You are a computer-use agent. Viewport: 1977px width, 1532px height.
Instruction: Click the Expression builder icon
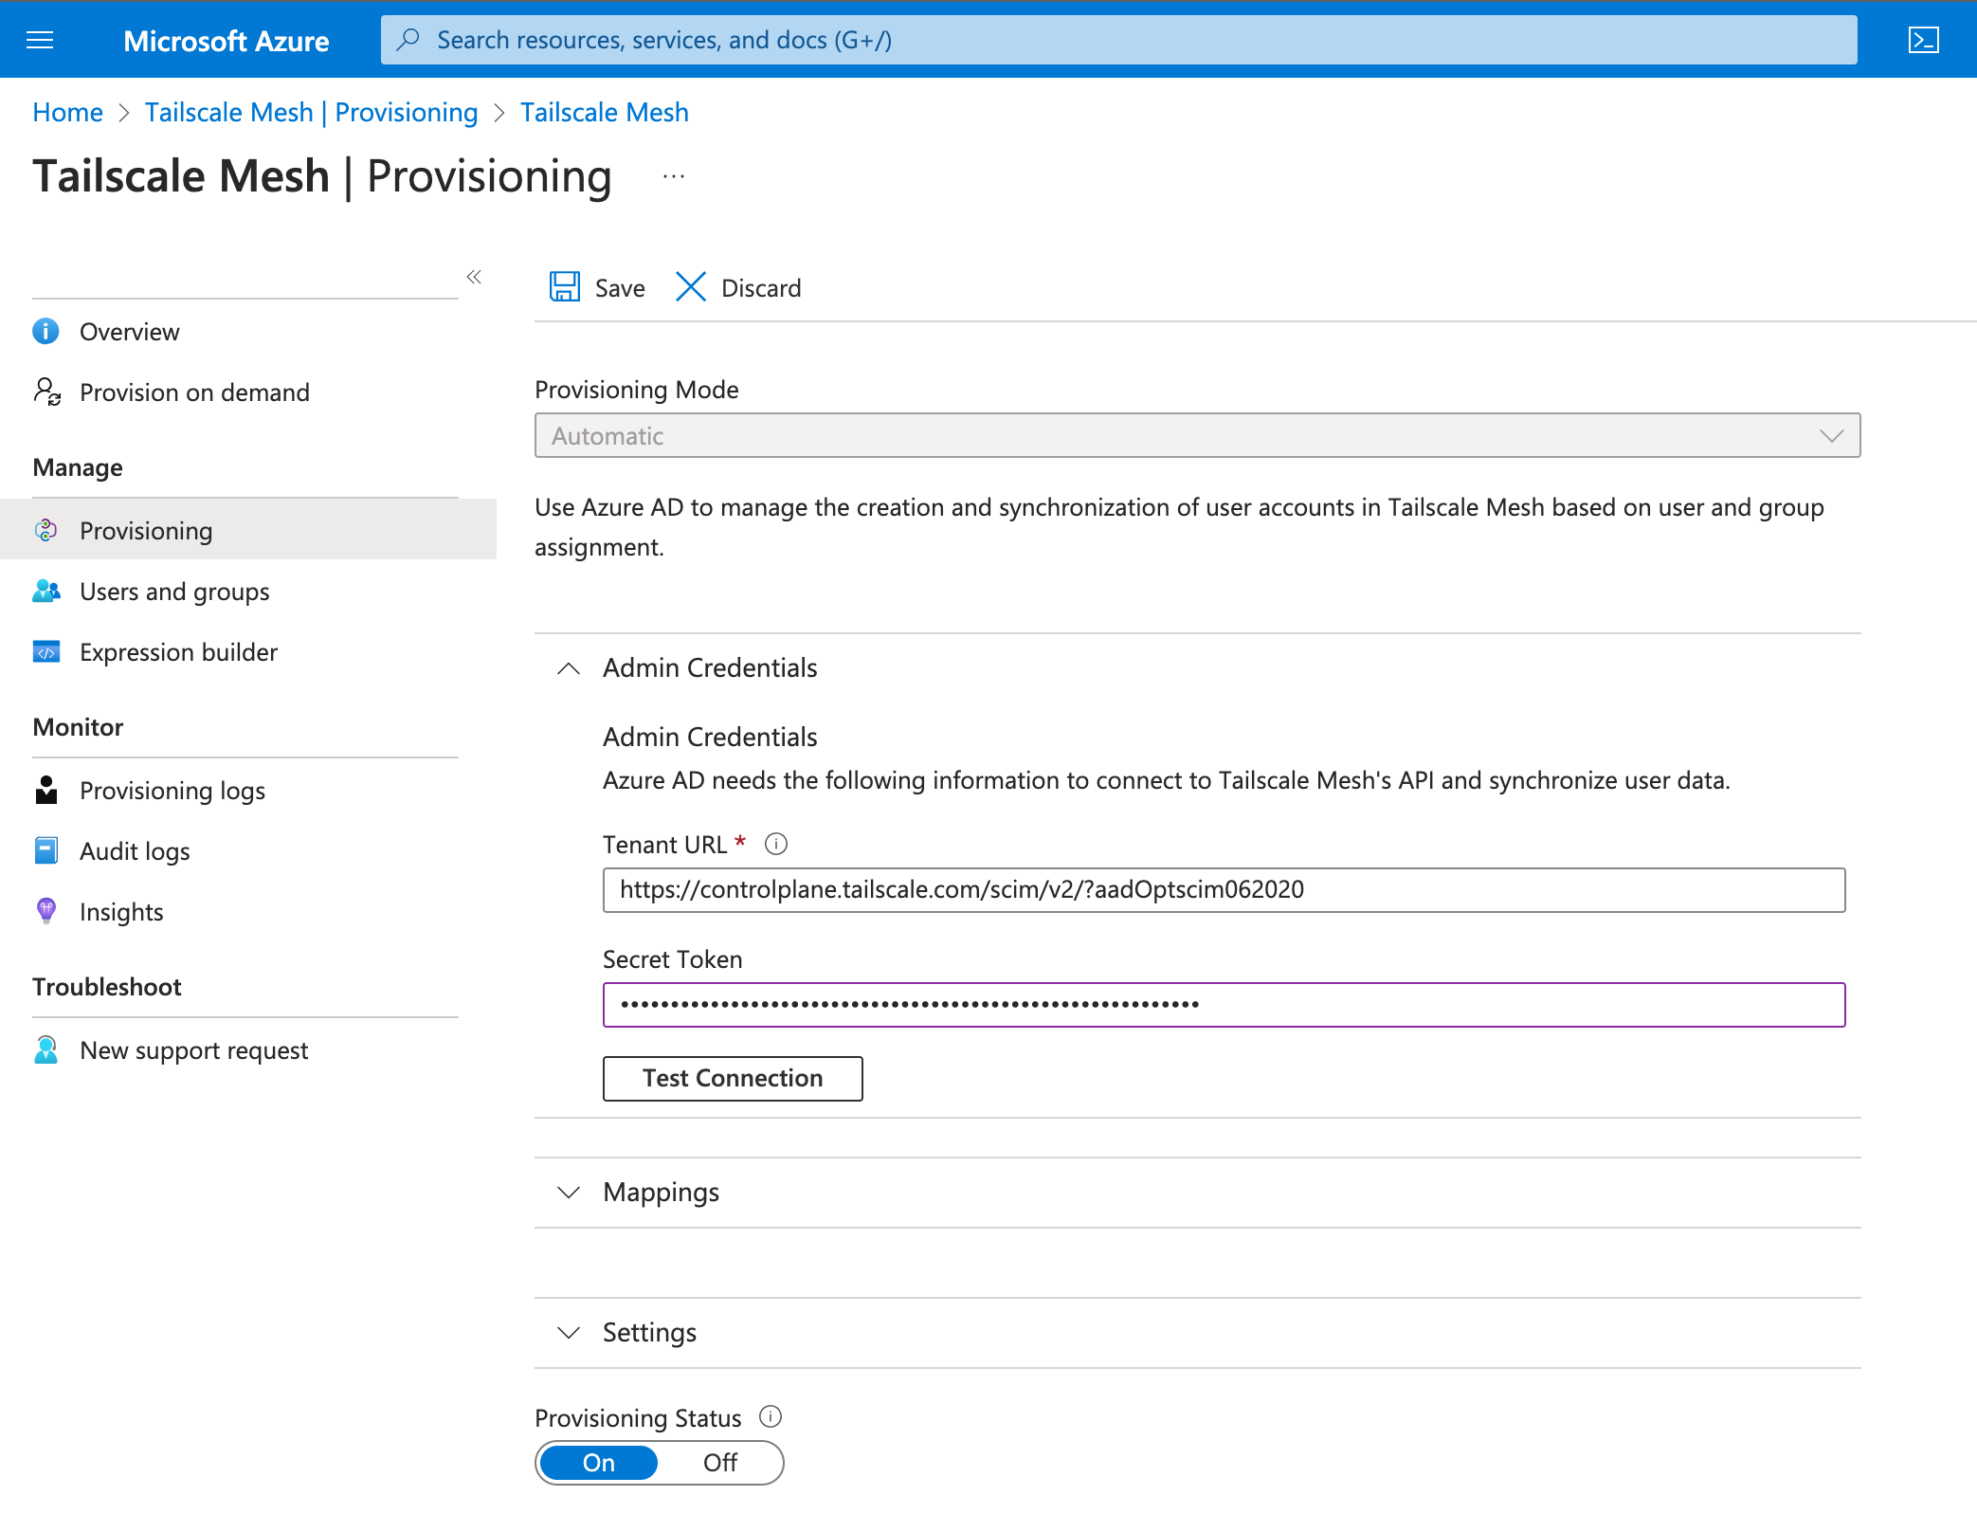coord(46,651)
